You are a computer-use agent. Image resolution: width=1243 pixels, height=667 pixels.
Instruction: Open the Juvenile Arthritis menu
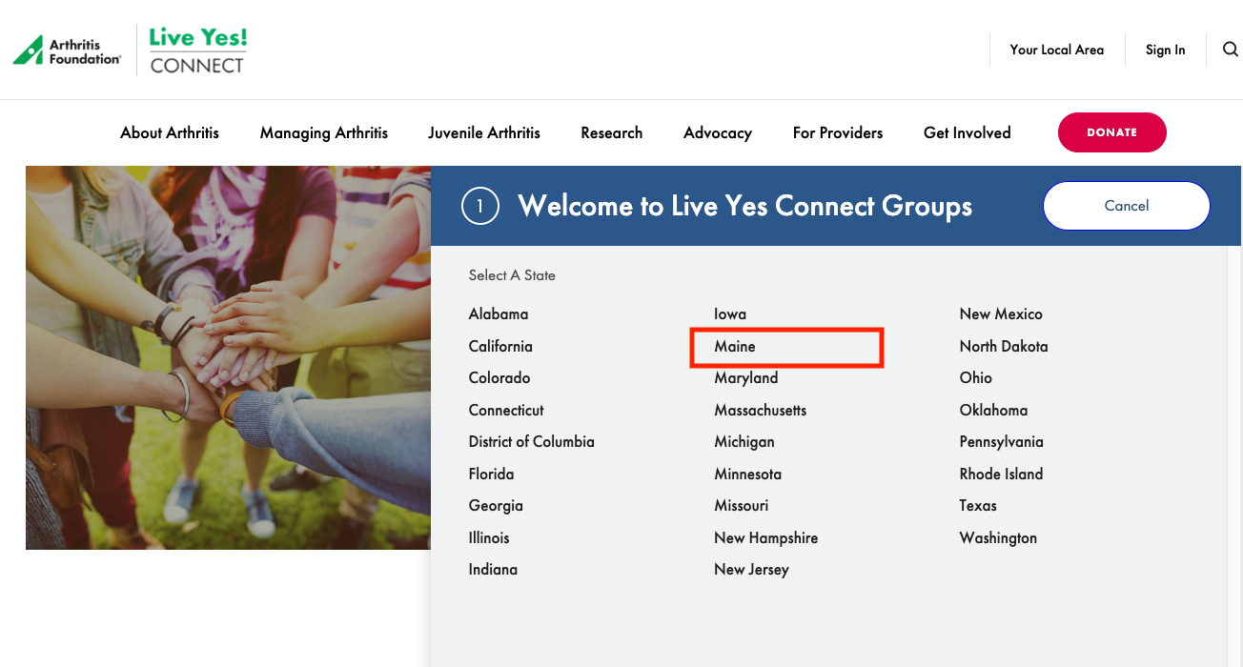pyautogui.click(x=484, y=132)
